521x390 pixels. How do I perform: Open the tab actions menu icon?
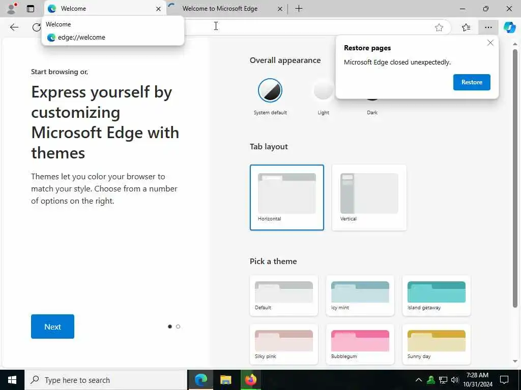click(31, 9)
